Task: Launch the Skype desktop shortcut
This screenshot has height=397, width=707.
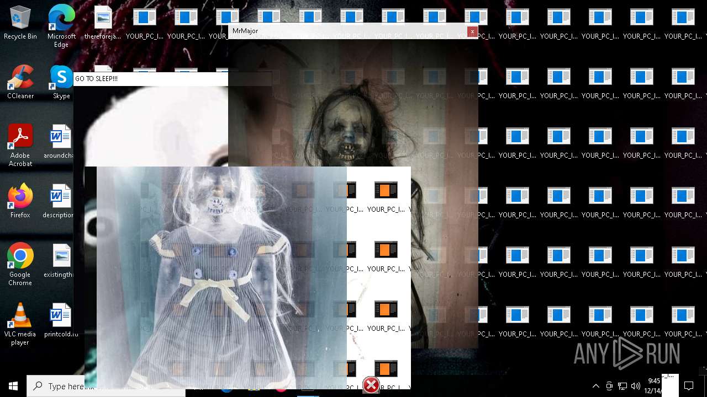Action: pyautogui.click(x=61, y=83)
